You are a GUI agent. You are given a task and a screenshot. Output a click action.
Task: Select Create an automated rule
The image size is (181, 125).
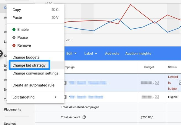pyautogui.click(x=33, y=85)
